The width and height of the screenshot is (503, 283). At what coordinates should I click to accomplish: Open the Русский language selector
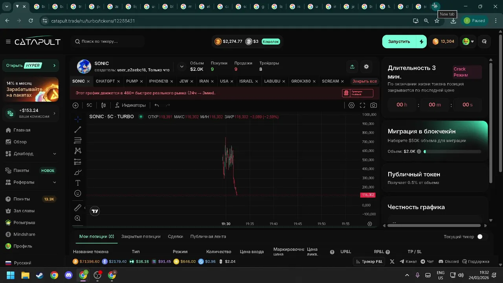[22, 263]
